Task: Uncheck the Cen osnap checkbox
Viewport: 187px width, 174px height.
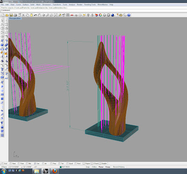Action: pos(35,164)
